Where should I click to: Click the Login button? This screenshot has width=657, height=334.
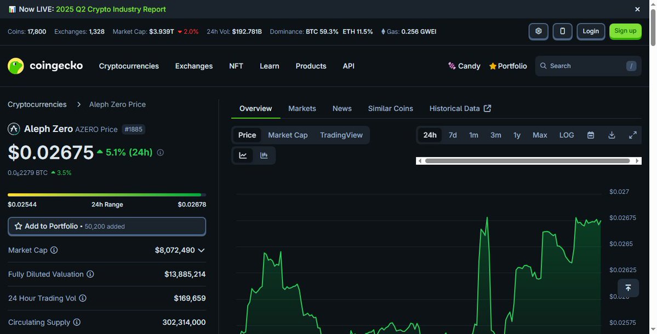pyautogui.click(x=591, y=31)
